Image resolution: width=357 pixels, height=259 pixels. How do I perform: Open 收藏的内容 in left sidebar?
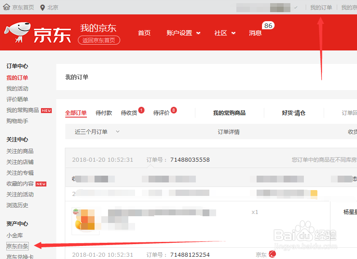[x=20, y=184]
